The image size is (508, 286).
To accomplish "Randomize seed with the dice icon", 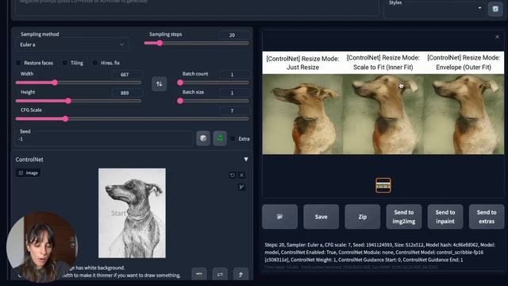I will pyautogui.click(x=203, y=138).
